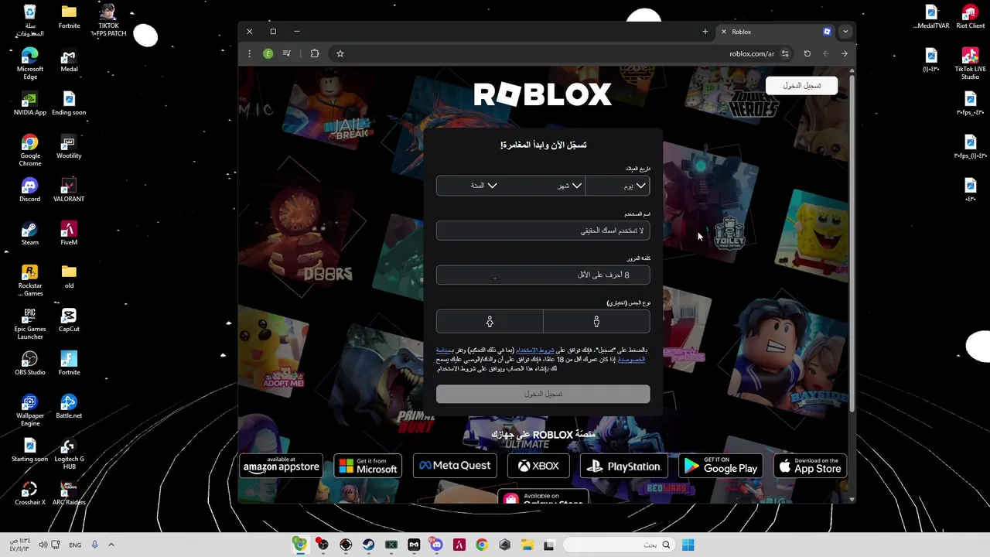Show hidden system tray icons
The height and width of the screenshot is (557, 990).
tap(111, 545)
